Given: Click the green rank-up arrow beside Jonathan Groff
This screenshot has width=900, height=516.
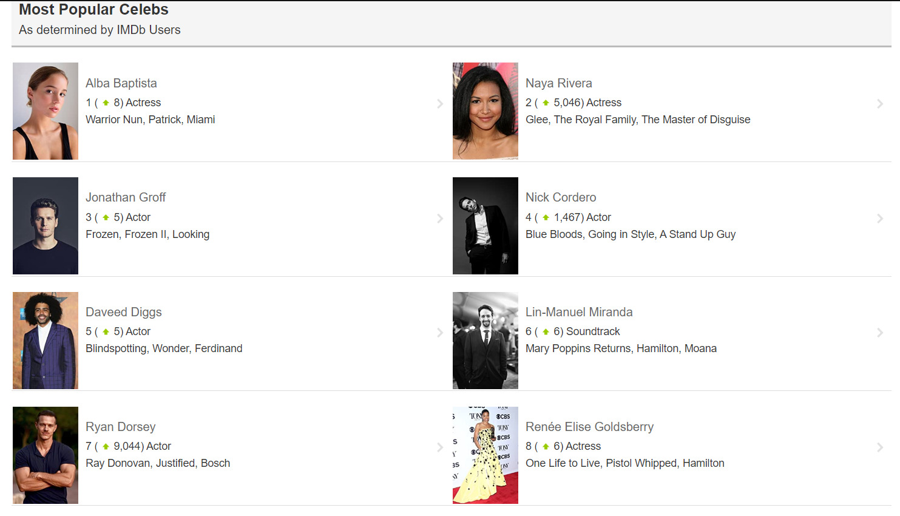Looking at the screenshot, I should pyautogui.click(x=107, y=217).
